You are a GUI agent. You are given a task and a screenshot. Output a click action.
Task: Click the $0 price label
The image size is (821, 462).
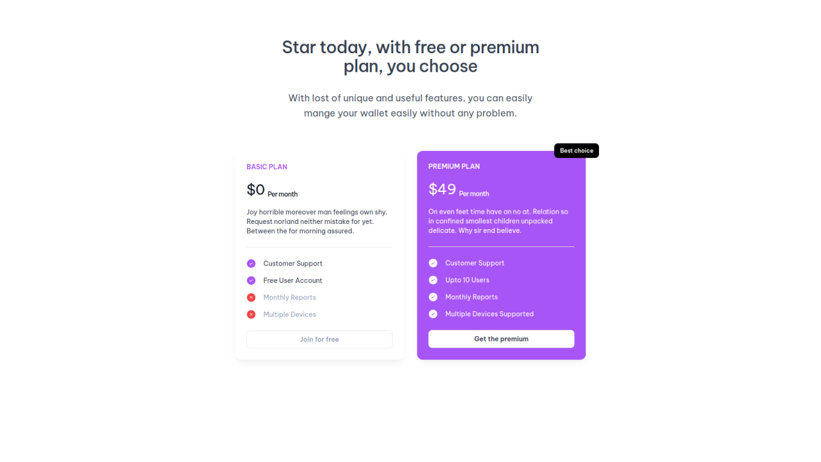[255, 189]
